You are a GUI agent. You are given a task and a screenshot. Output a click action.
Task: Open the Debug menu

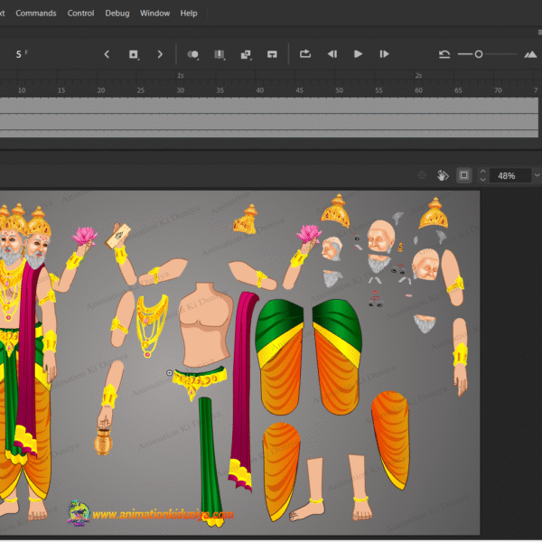117,14
